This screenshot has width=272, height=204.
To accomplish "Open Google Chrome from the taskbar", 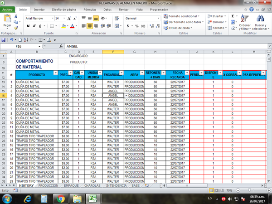I will tap(61, 198).
